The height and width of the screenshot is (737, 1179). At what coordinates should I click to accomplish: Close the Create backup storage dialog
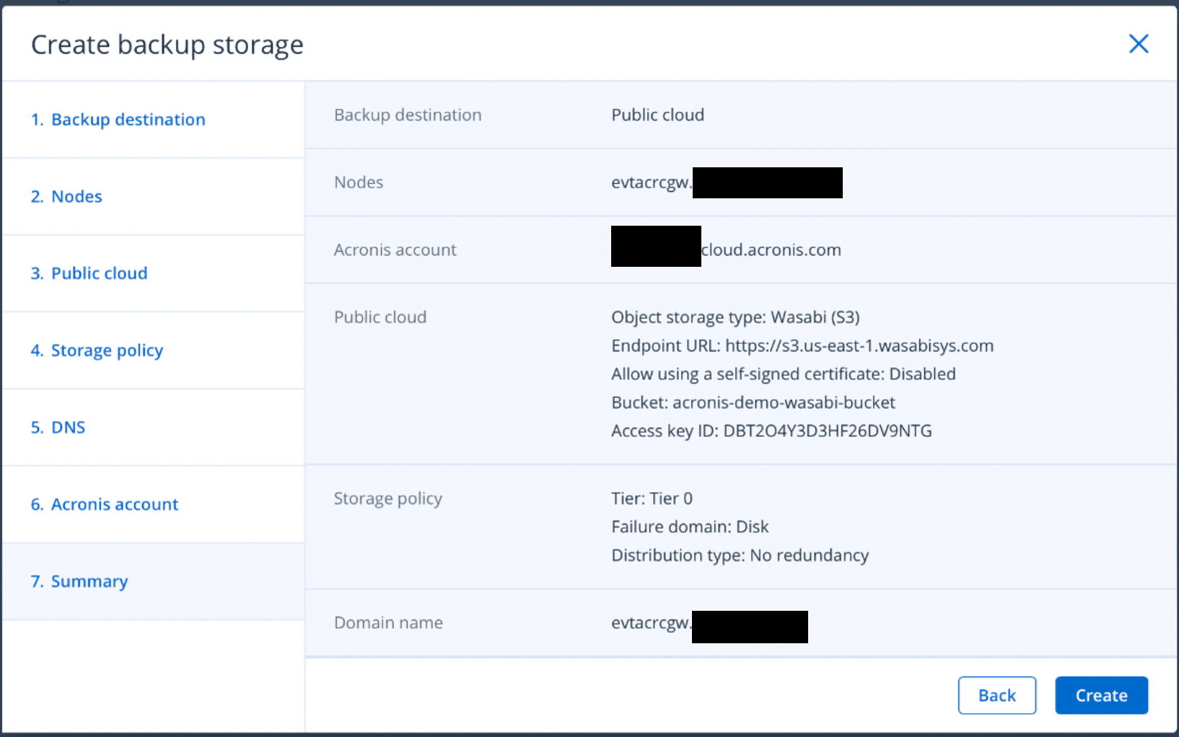coord(1138,44)
